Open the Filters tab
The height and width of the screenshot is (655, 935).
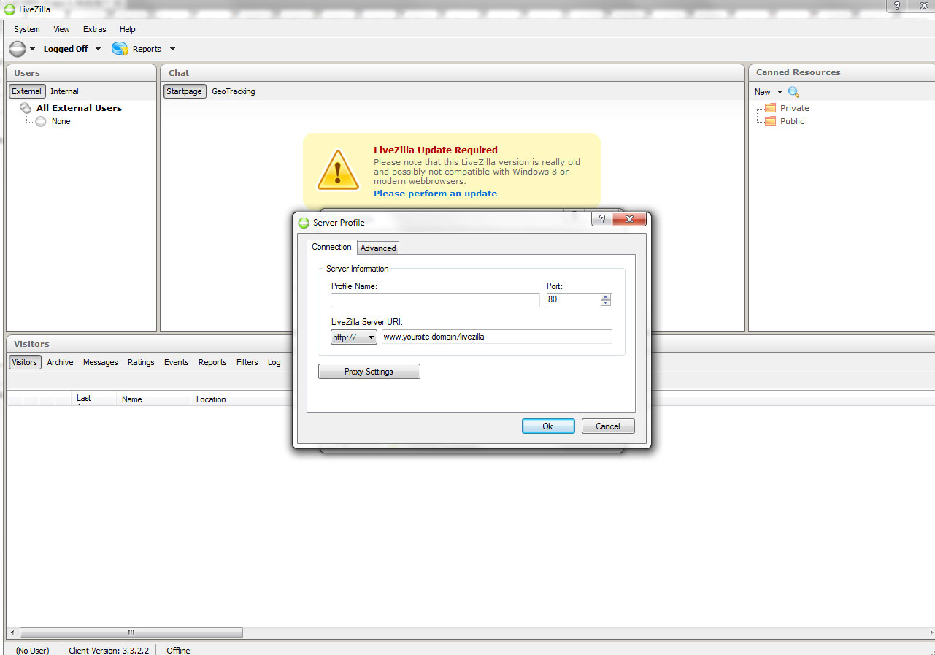pyautogui.click(x=247, y=362)
